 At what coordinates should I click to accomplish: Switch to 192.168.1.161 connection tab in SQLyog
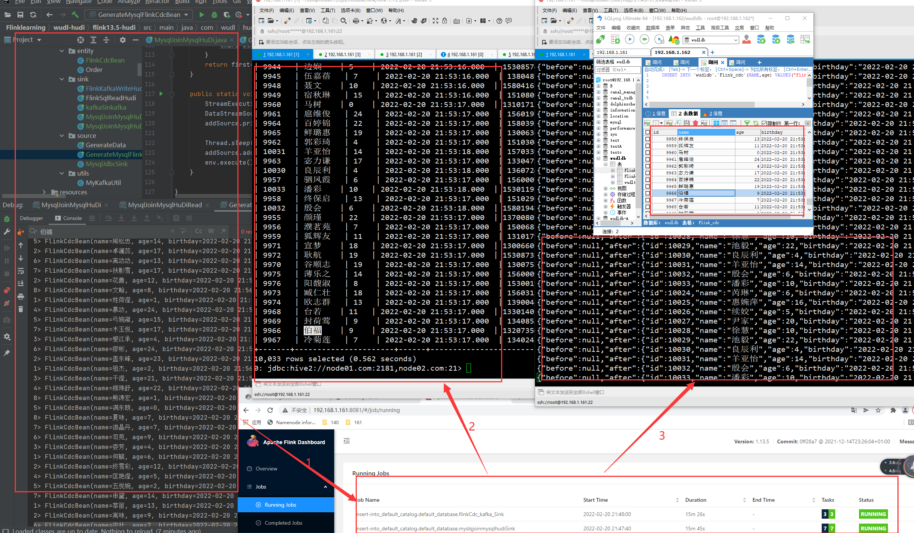click(622, 52)
